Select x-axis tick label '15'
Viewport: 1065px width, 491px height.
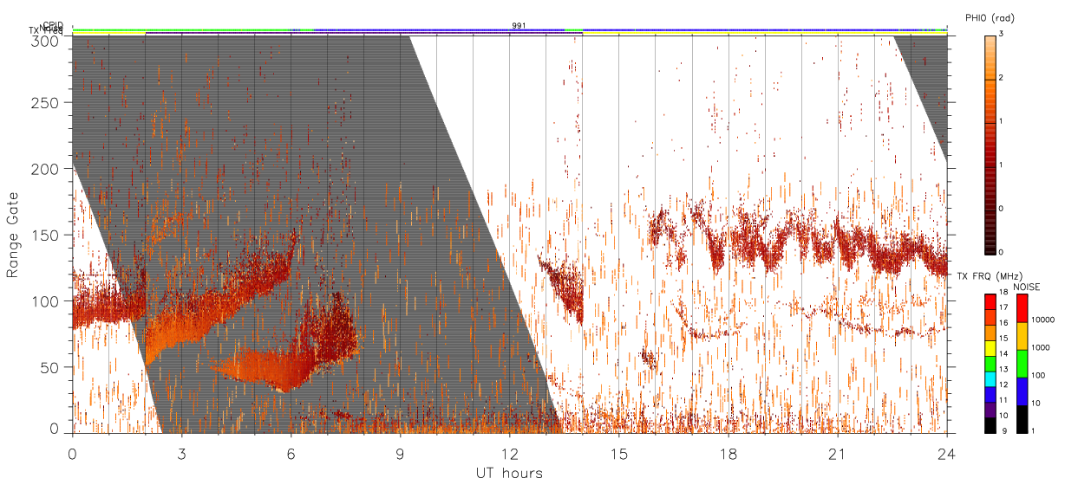click(618, 455)
